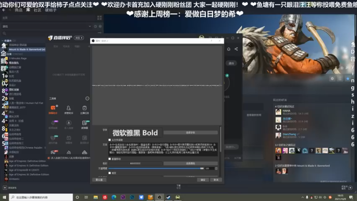This screenshot has width=357, height=201.
Task: Click the Steam library grid view icon
Action: click(x=99, y=18)
